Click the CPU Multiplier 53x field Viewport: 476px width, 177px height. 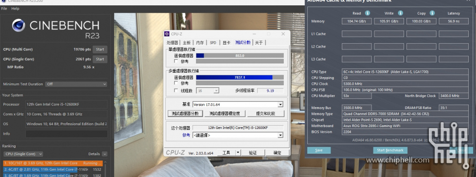(357, 96)
